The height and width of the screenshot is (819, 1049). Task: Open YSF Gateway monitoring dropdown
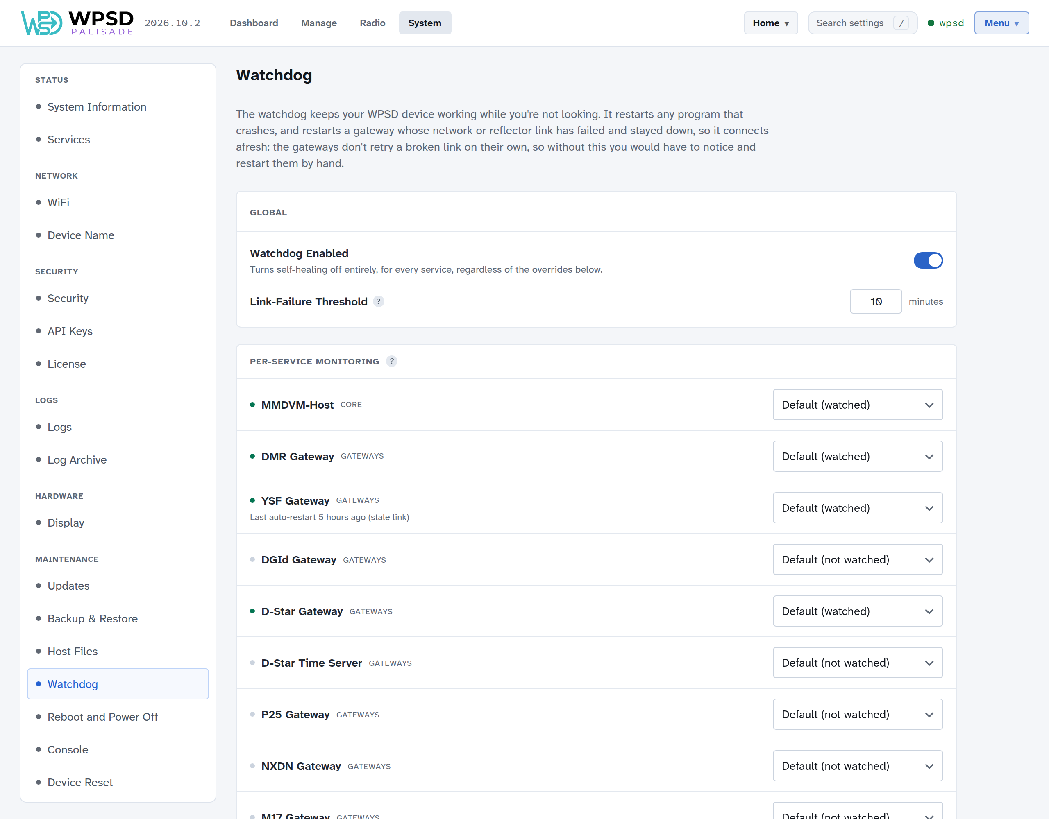[858, 508]
